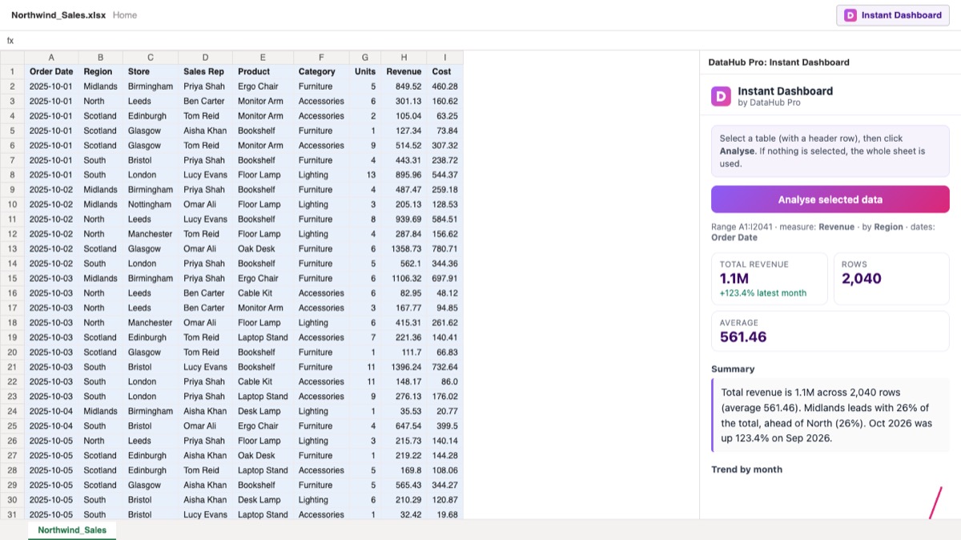Click the Northwind_Sales.xlsx file name
The height and width of the screenshot is (540, 961).
tap(58, 15)
